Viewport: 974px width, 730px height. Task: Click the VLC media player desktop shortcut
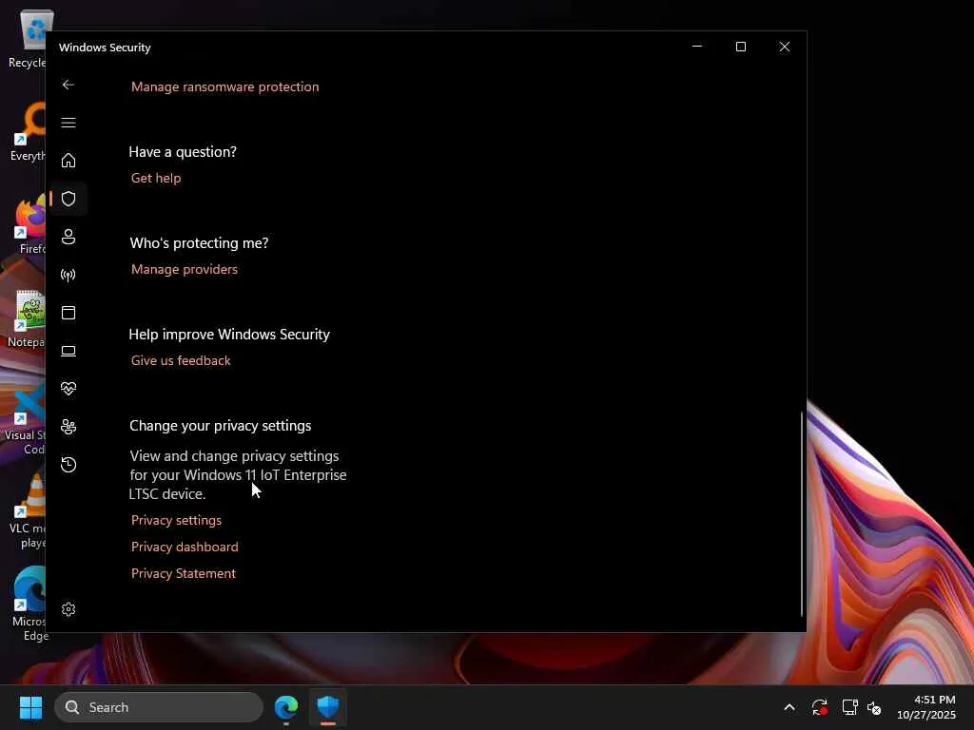point(28,511)
